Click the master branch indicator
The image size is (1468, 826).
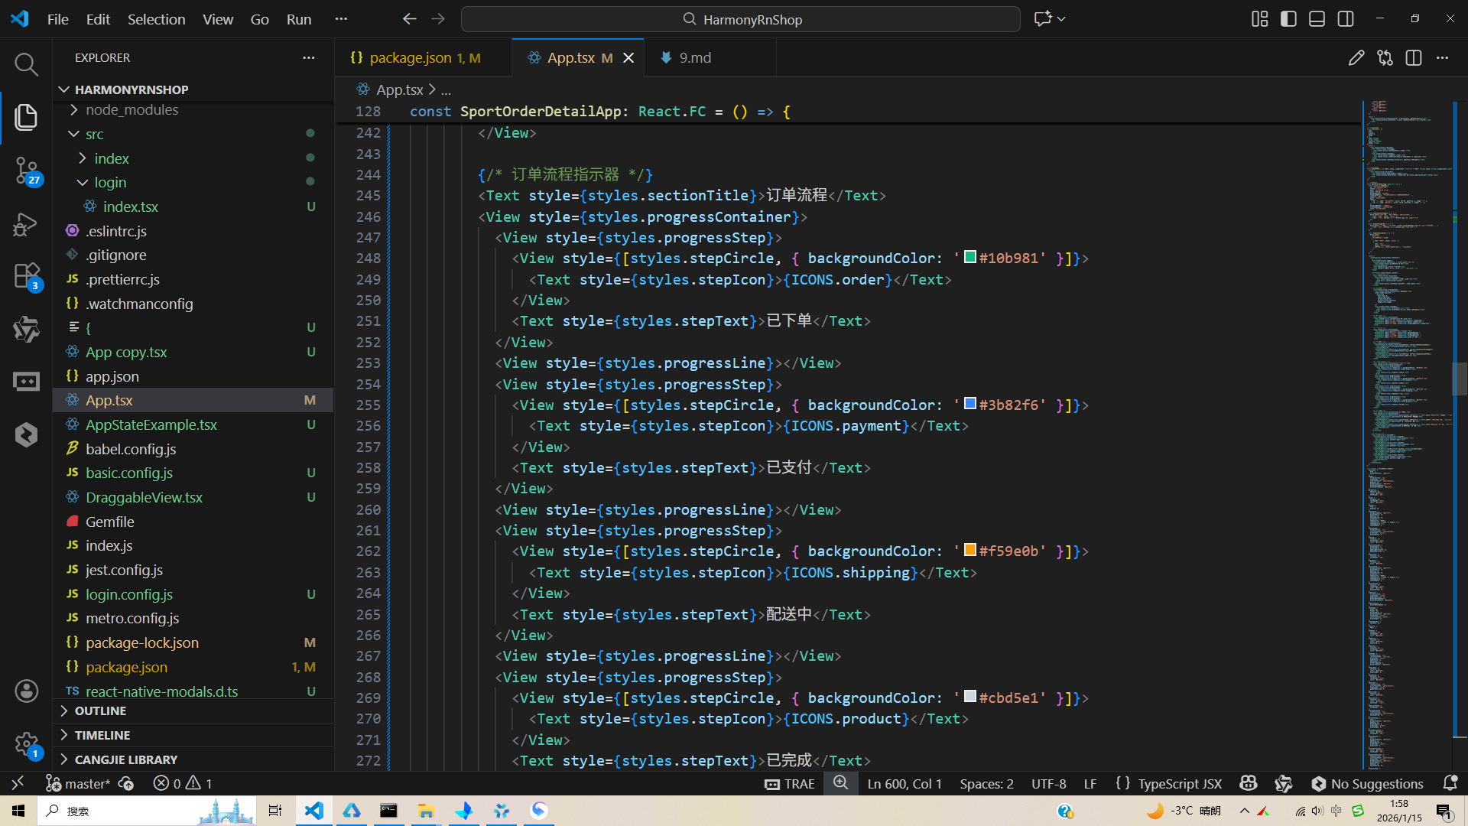pyautogui.click(x=80, y=783)
